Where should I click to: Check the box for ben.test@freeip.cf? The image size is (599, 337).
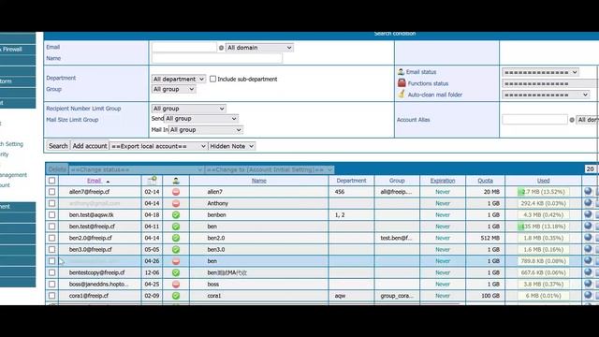click(x=52, y=227)
